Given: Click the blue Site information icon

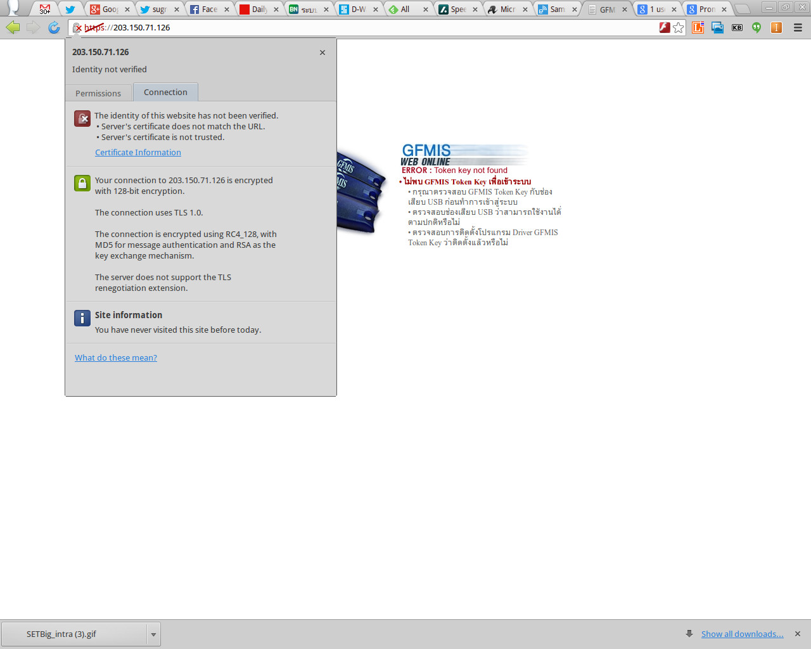Looking at the screenshot, I should pyautogui.click(x=82, y=318).
